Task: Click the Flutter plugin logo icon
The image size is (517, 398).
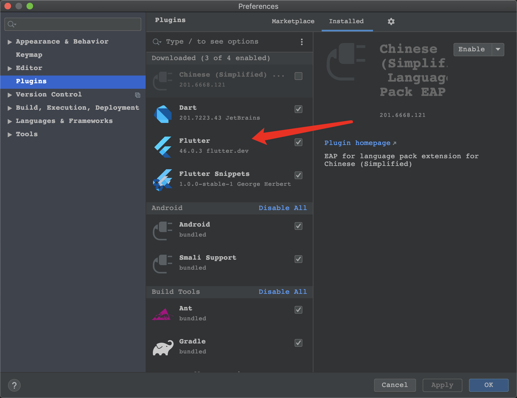Action: tap(163, 147)
